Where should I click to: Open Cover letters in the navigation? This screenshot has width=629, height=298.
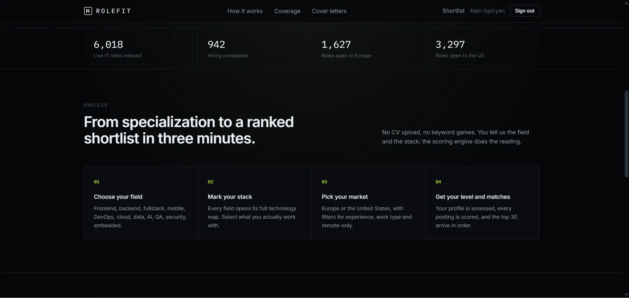[329, 11]
